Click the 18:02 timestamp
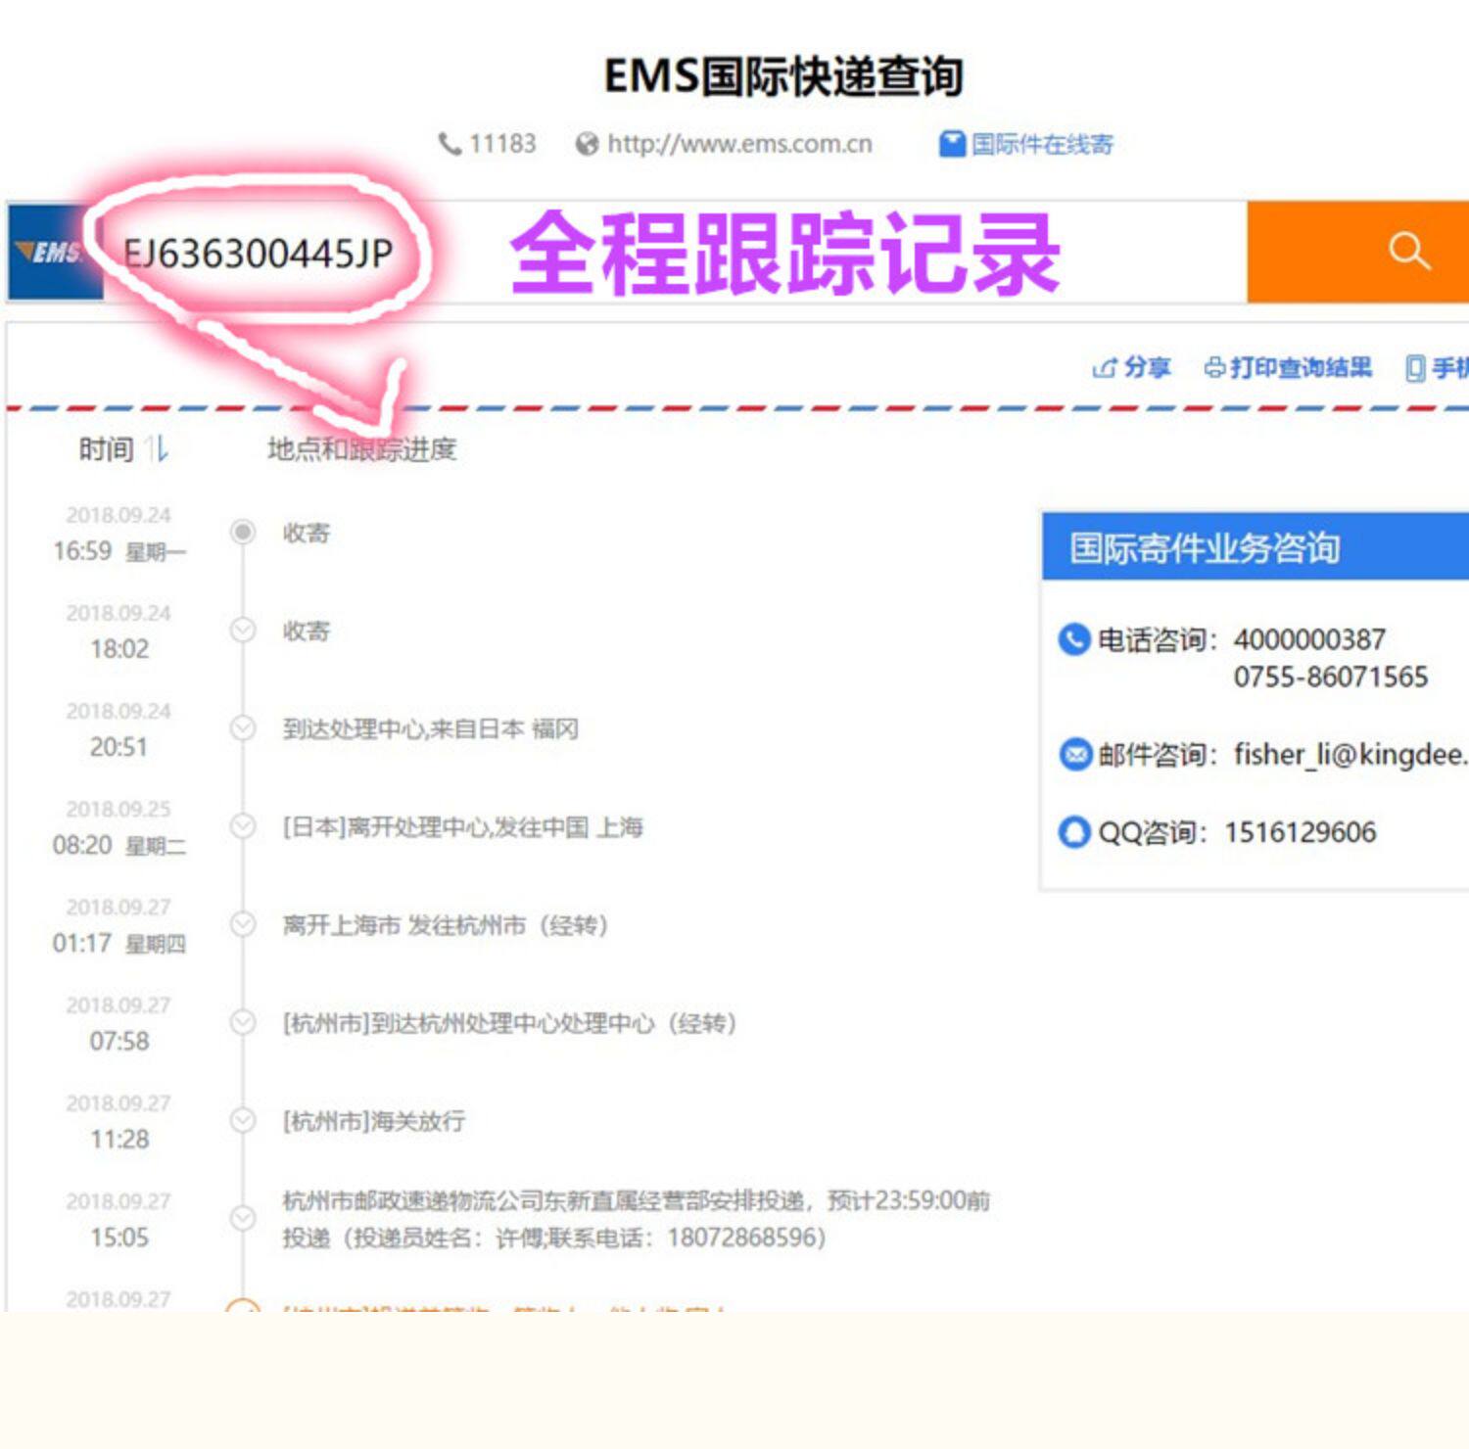 pos(119,649)
